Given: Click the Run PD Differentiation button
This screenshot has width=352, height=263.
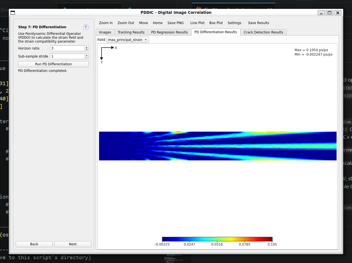Looking at the screenshot, I should pos(54,64).
